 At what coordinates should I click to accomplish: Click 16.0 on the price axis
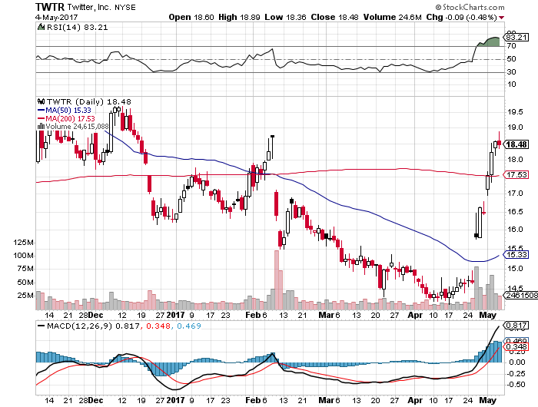(x=515, y=230)
